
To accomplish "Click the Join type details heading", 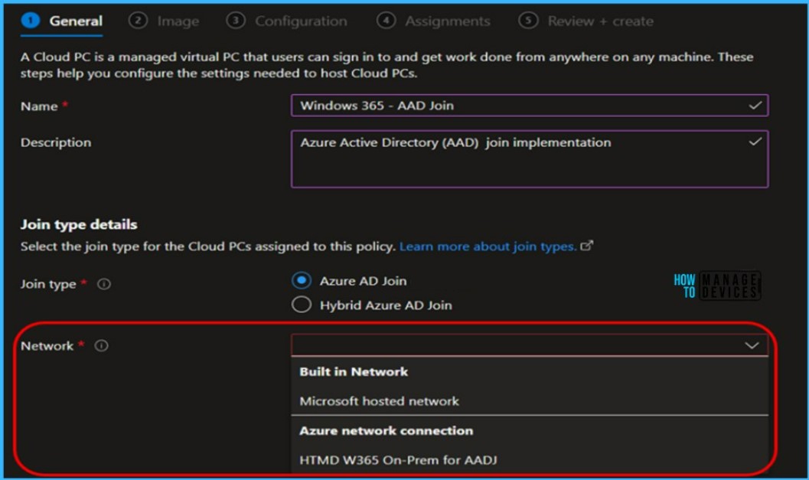I will click(x=79, y=224).
